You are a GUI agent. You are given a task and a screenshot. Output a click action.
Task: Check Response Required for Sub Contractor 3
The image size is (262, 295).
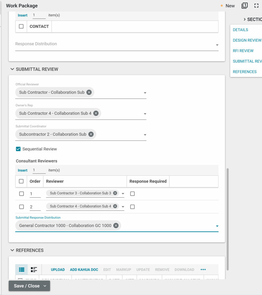132,194
